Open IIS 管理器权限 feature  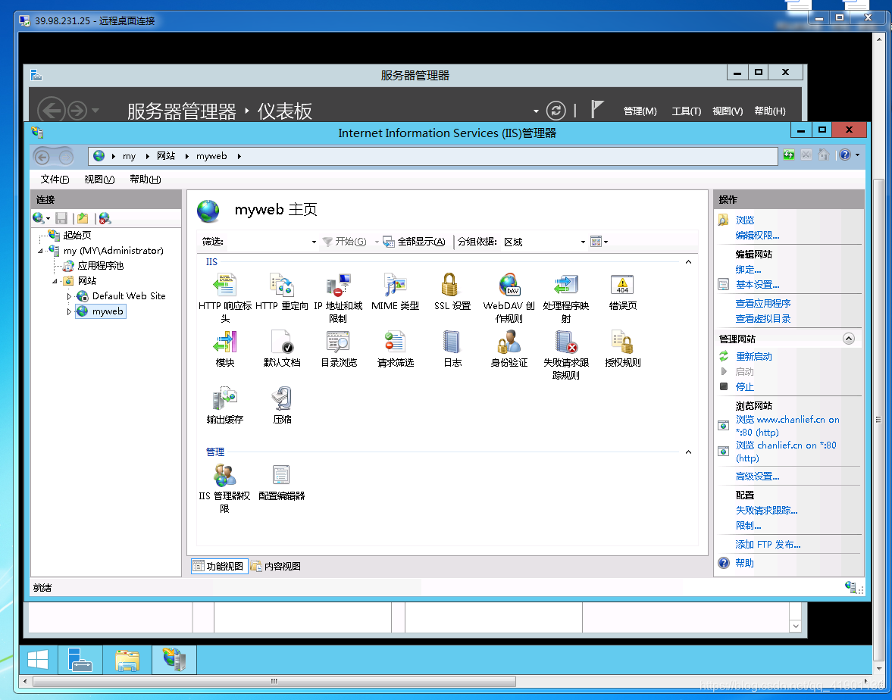click(224, 489)
